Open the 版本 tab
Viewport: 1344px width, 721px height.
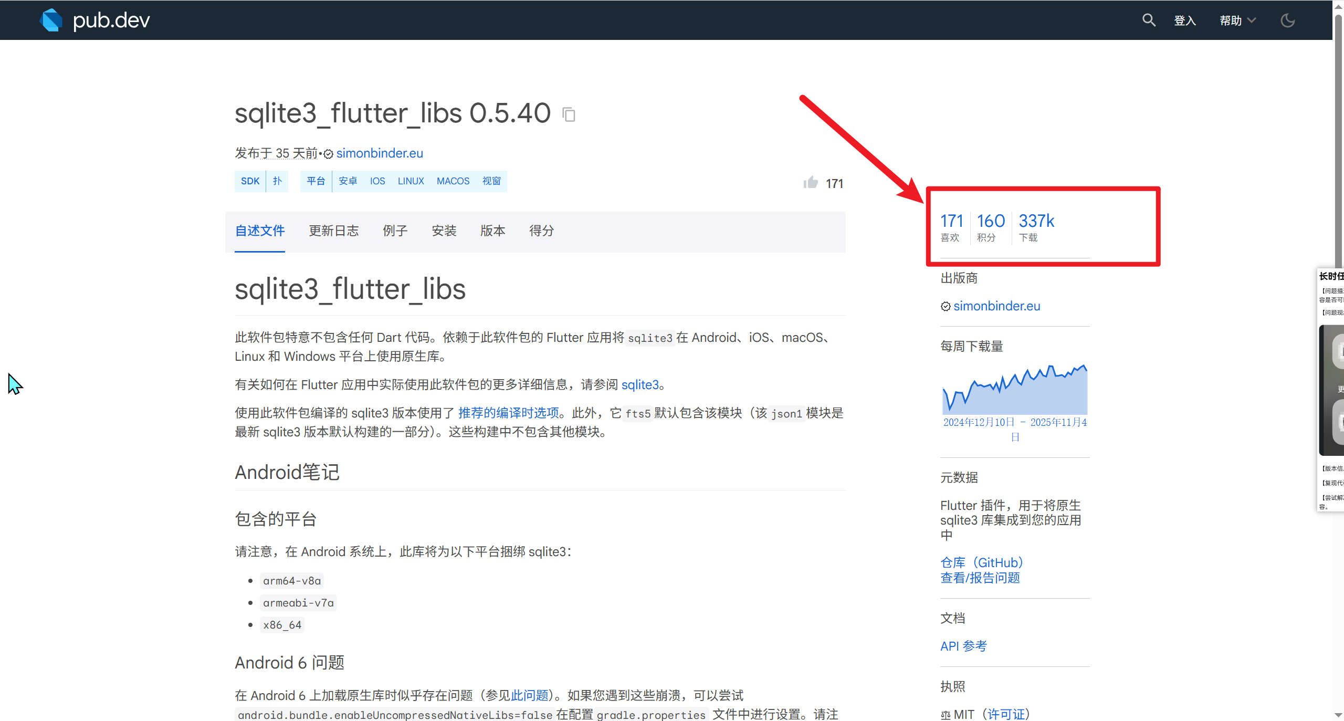pyautogui.click(x=492, y=231)
